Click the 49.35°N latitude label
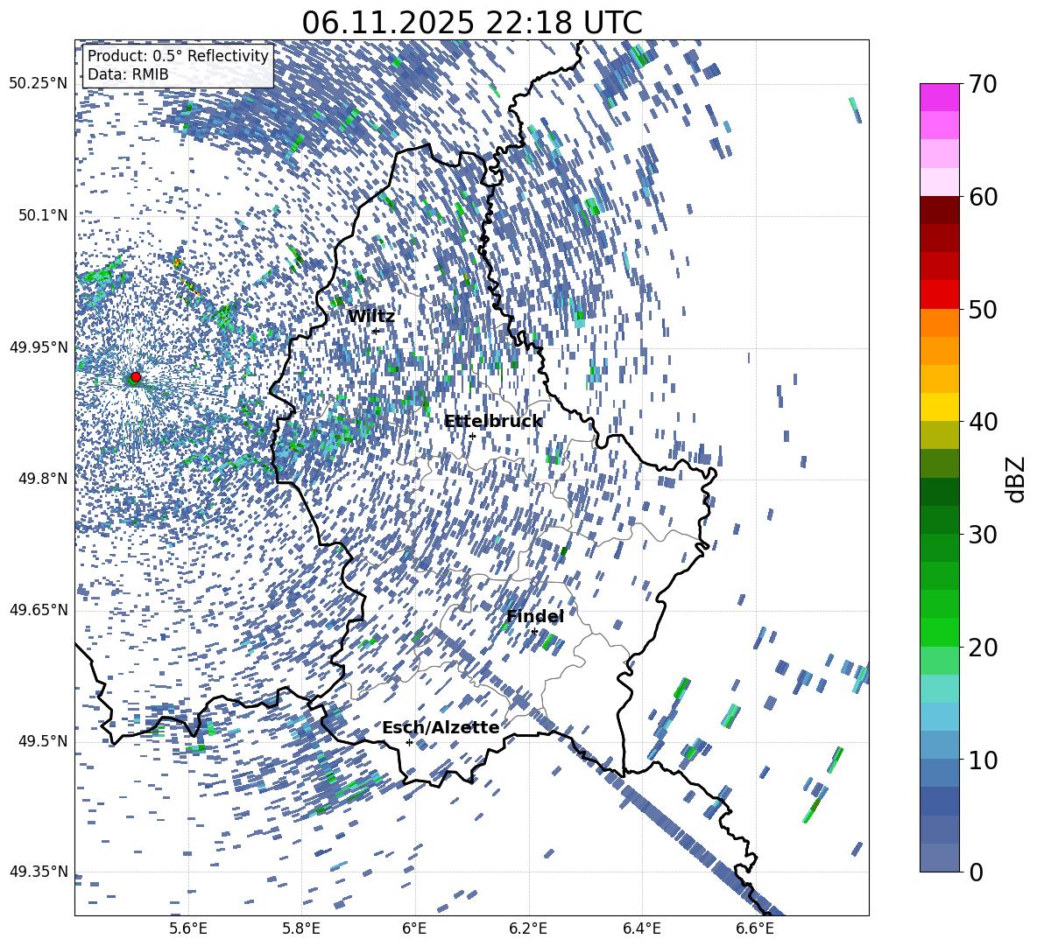 click(x=39, y=872)
